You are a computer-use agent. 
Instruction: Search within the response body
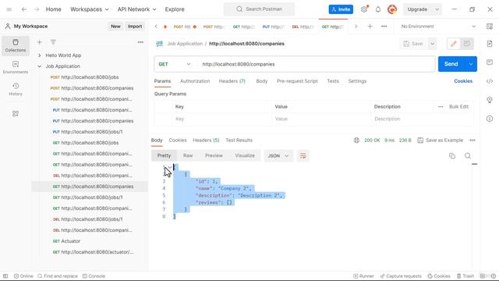[468, 156]
